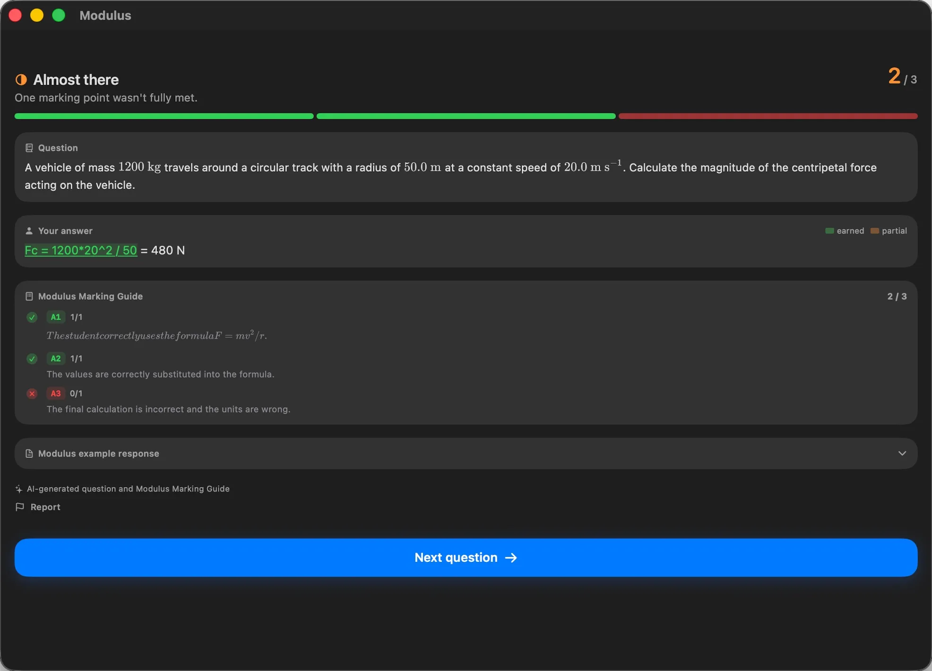Viewport: 932px width, 671px height.
Task: Click the green check icon for A1
Action: coord(32,317)
